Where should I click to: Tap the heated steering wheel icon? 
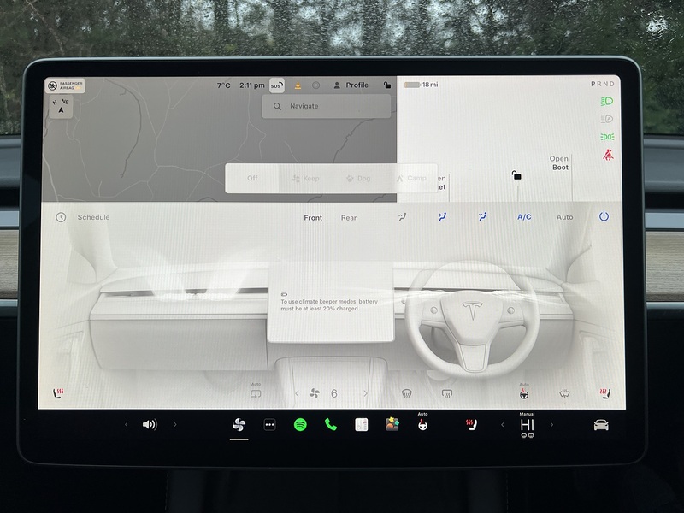522,393
